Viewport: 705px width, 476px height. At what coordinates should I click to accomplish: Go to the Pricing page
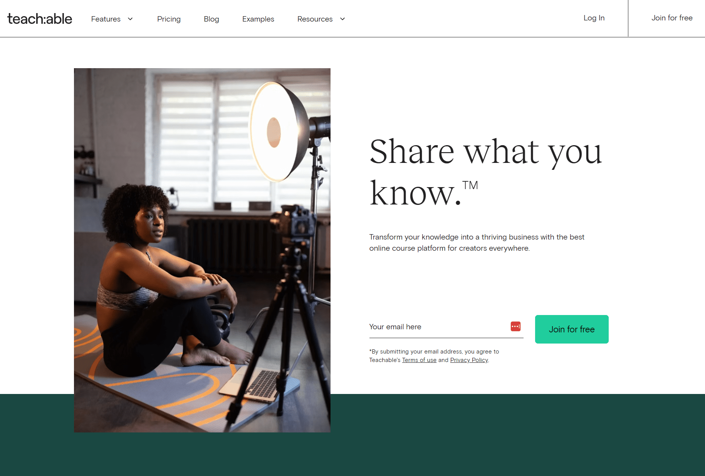169,19
